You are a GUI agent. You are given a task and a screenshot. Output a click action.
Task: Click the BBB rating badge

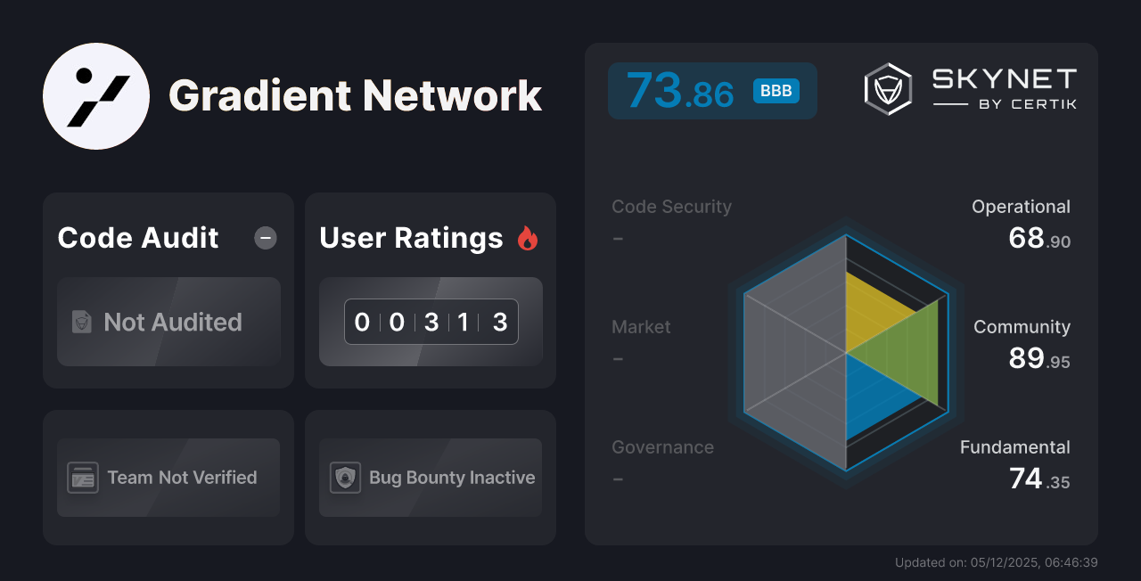click(774, 91)
